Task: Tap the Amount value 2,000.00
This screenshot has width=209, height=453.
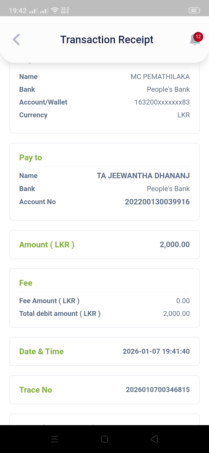Action: [x=174, y=245]
